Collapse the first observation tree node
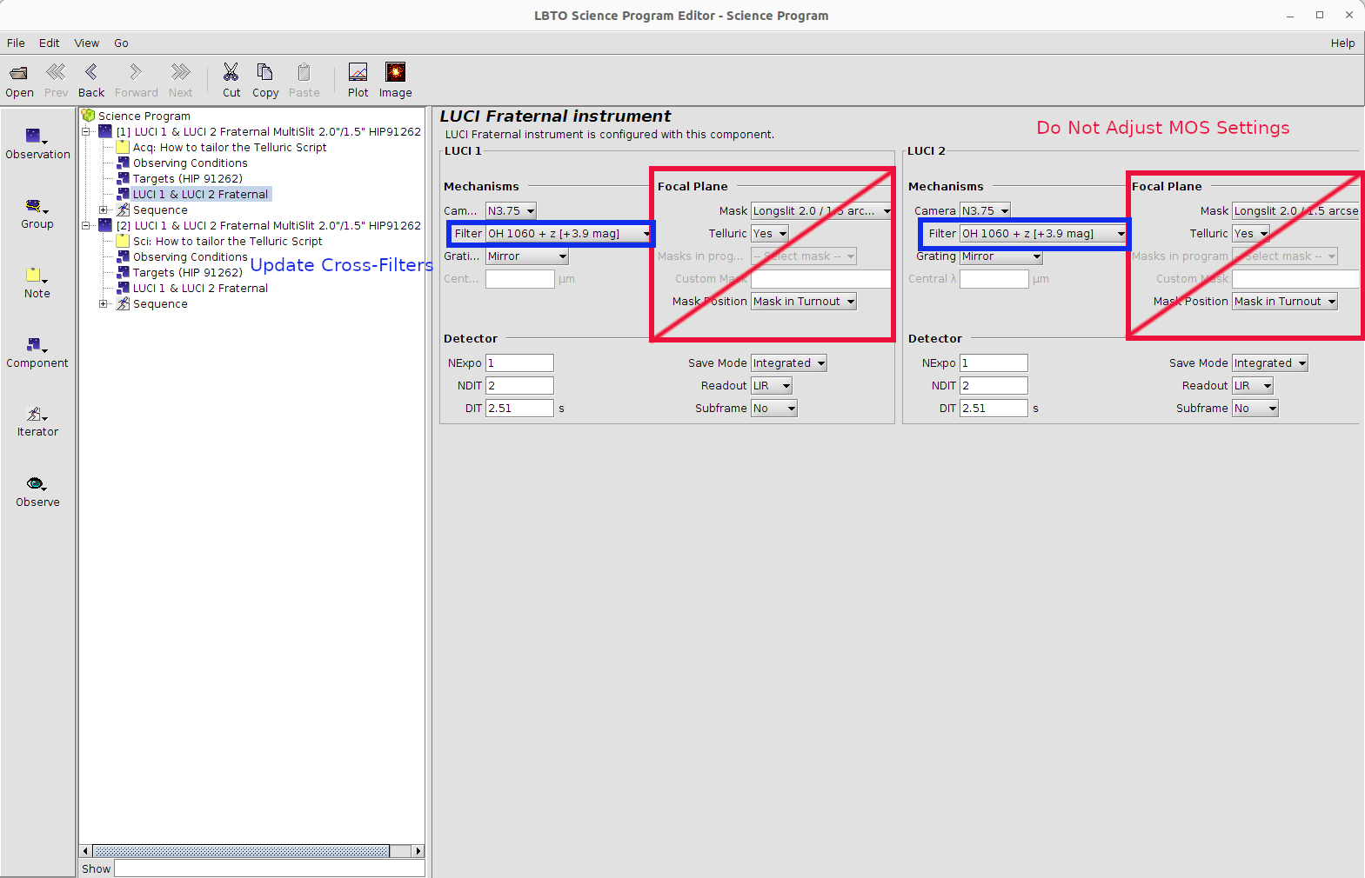The width and height of the screenshot is (1365, 878). coord(86,132)
